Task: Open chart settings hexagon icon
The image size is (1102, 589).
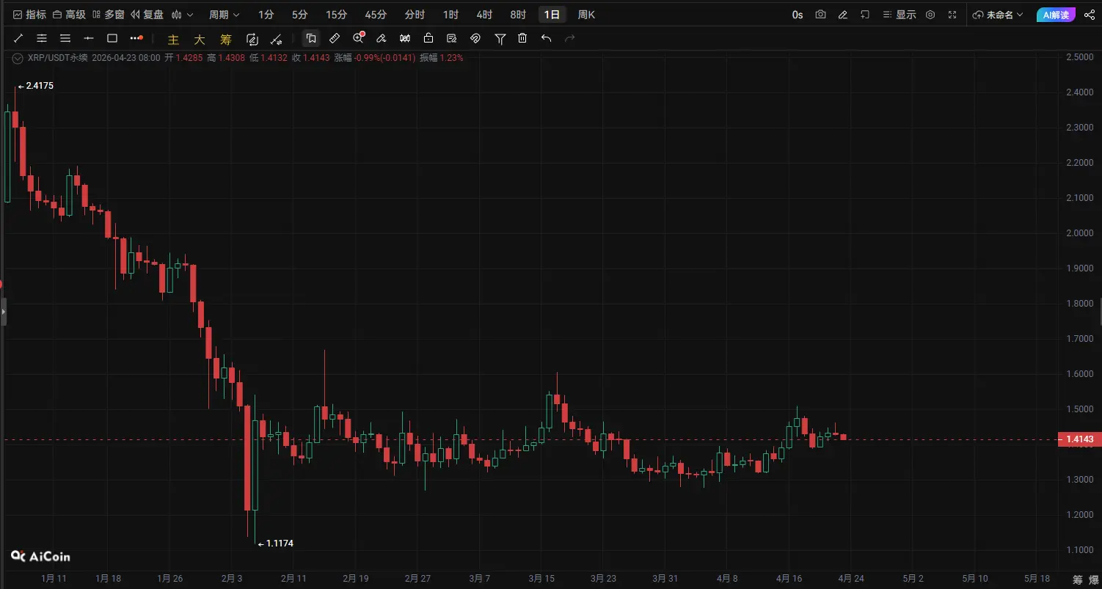Action: coord(930,15)
